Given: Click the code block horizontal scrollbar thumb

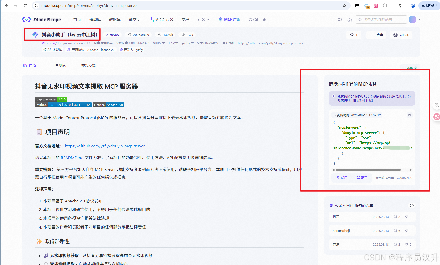Looking at the screenshot, I should tap(368, 170).
